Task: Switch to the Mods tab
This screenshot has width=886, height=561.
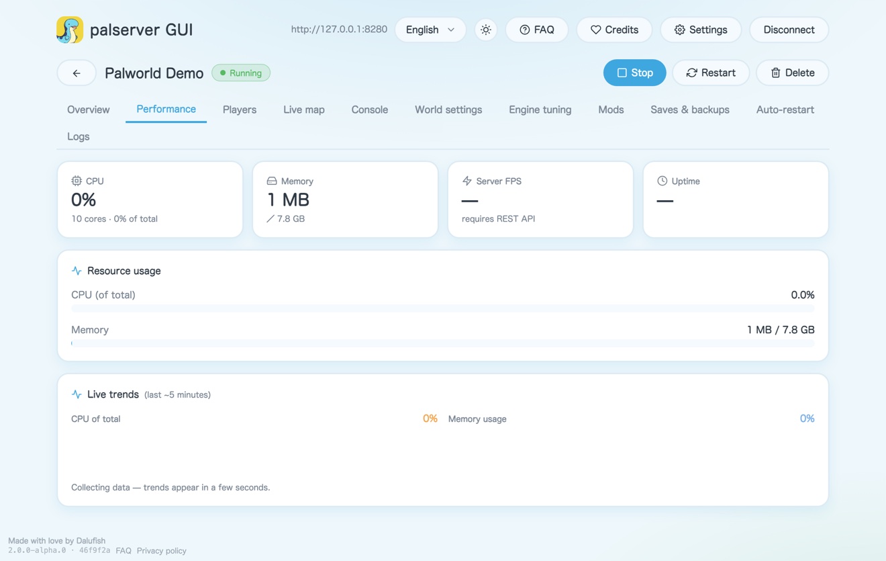Action: [x=611, y=110]
